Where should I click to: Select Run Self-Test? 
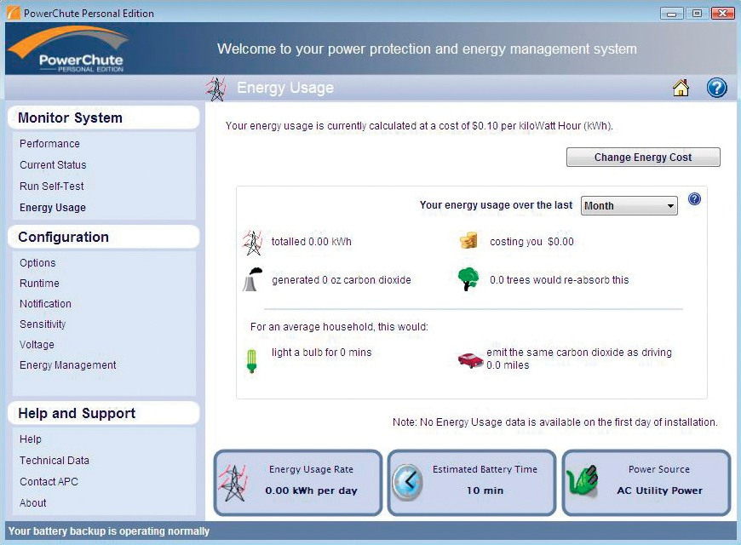click(51, 186)
